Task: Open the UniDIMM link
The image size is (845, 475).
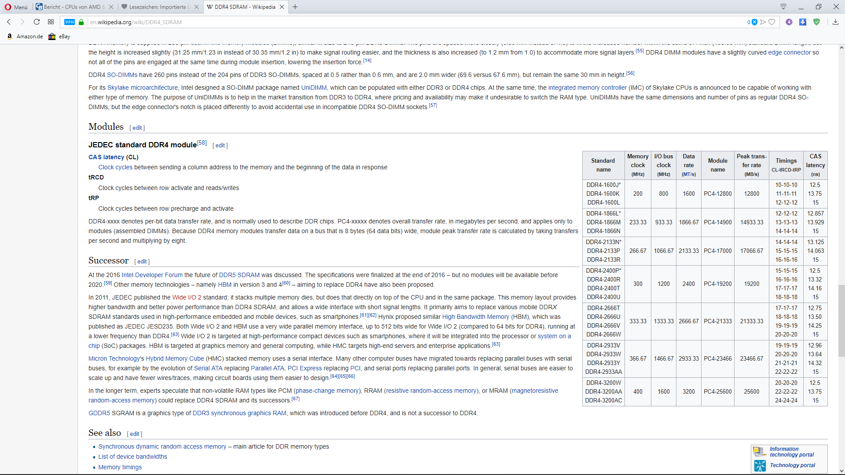Action: click(x=314, y=88)
